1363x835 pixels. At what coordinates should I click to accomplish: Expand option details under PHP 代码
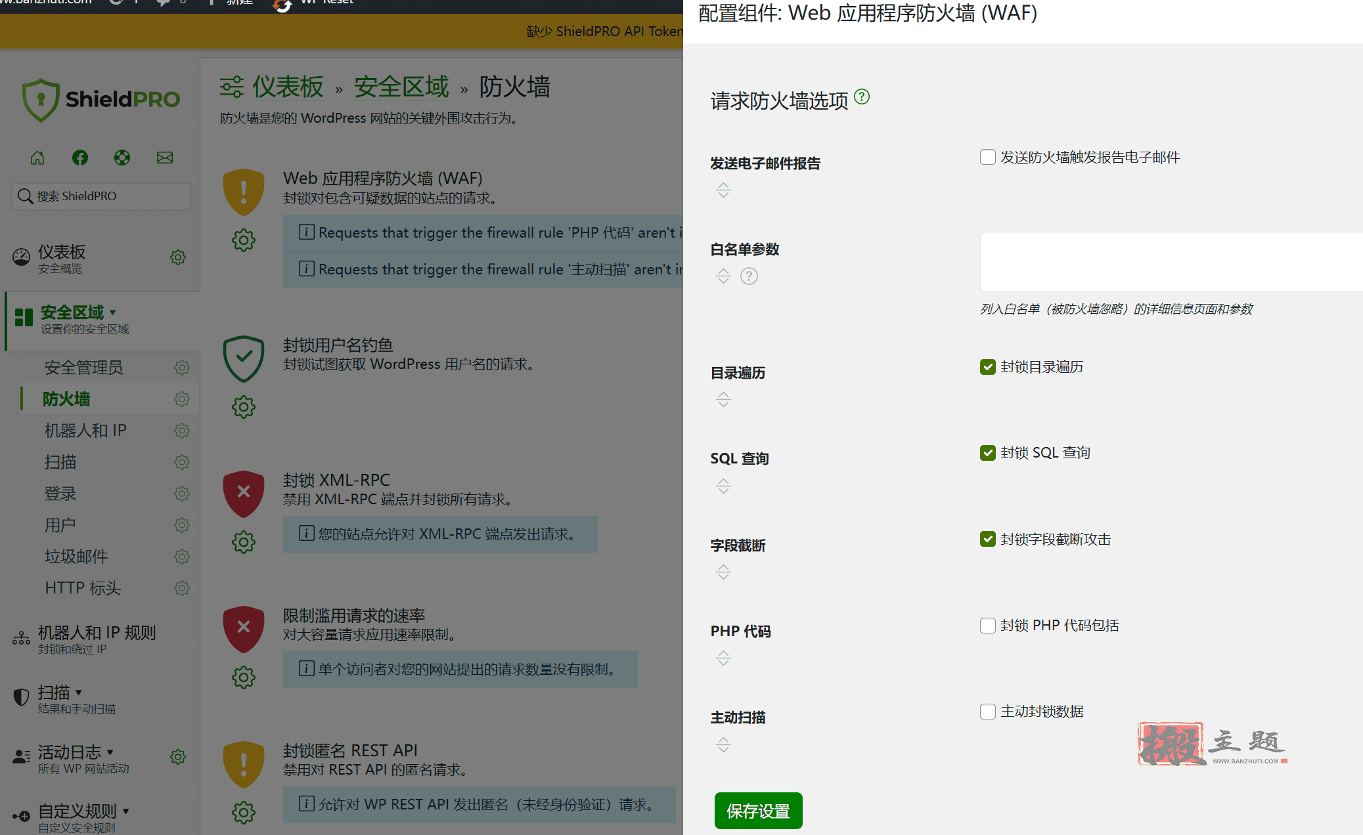pos(723,658)
